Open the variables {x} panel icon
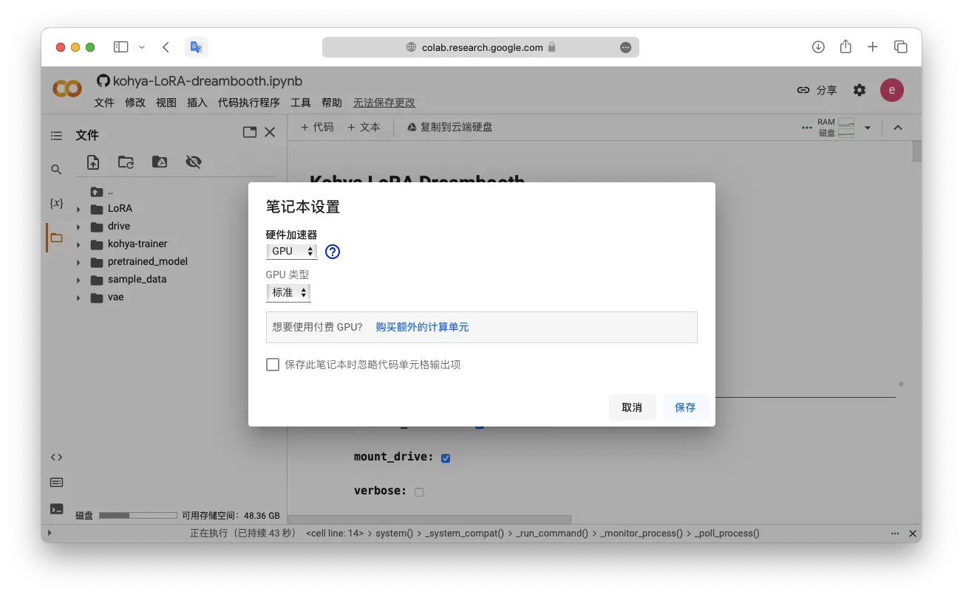 [x=56, y=203]
